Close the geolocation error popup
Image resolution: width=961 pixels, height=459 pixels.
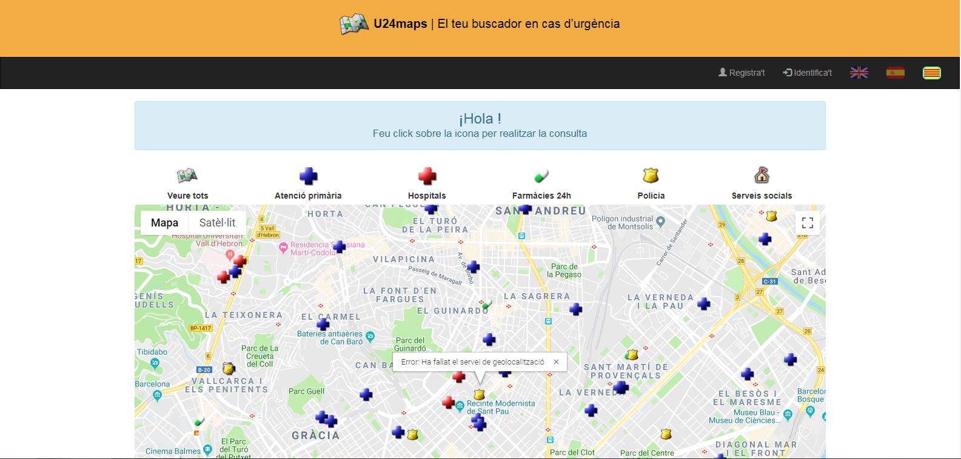(x=556, y=362)
